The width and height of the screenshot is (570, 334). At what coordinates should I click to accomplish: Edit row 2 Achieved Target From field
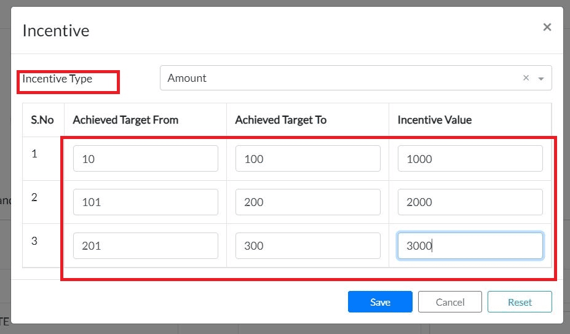[x=145, y=202]
